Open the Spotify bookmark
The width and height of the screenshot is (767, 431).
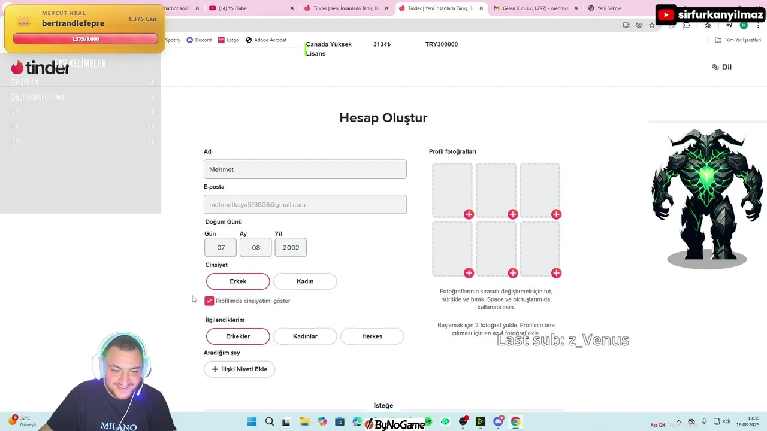173,40
